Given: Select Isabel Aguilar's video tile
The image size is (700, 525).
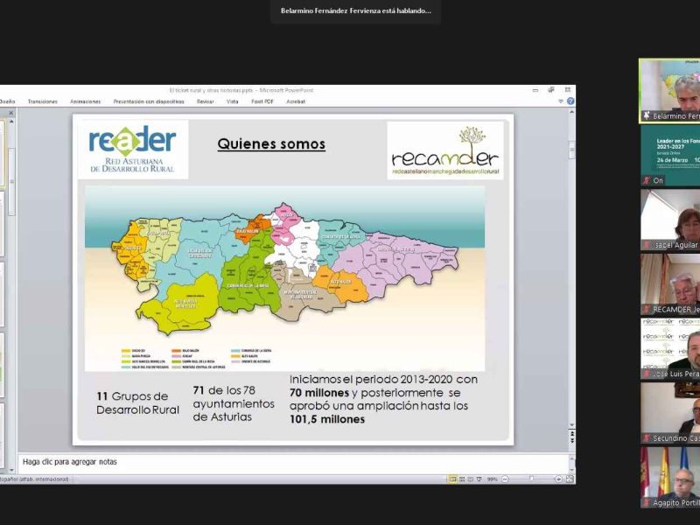Looking at the screenshot, I should [x=670, y=220].
